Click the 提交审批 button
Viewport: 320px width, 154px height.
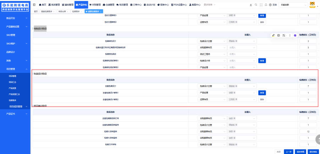coord(313,151)
